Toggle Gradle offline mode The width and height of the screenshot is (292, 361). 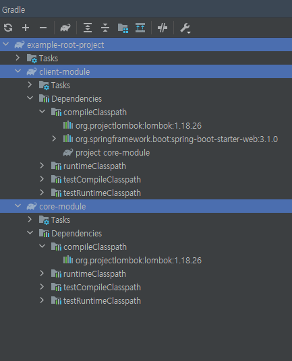pyautogui.click(x=163, y=28)
